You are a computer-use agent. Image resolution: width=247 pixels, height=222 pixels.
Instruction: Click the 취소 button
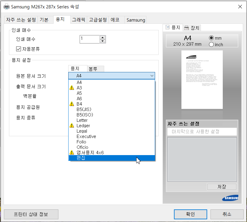click(x=227, y=214)
